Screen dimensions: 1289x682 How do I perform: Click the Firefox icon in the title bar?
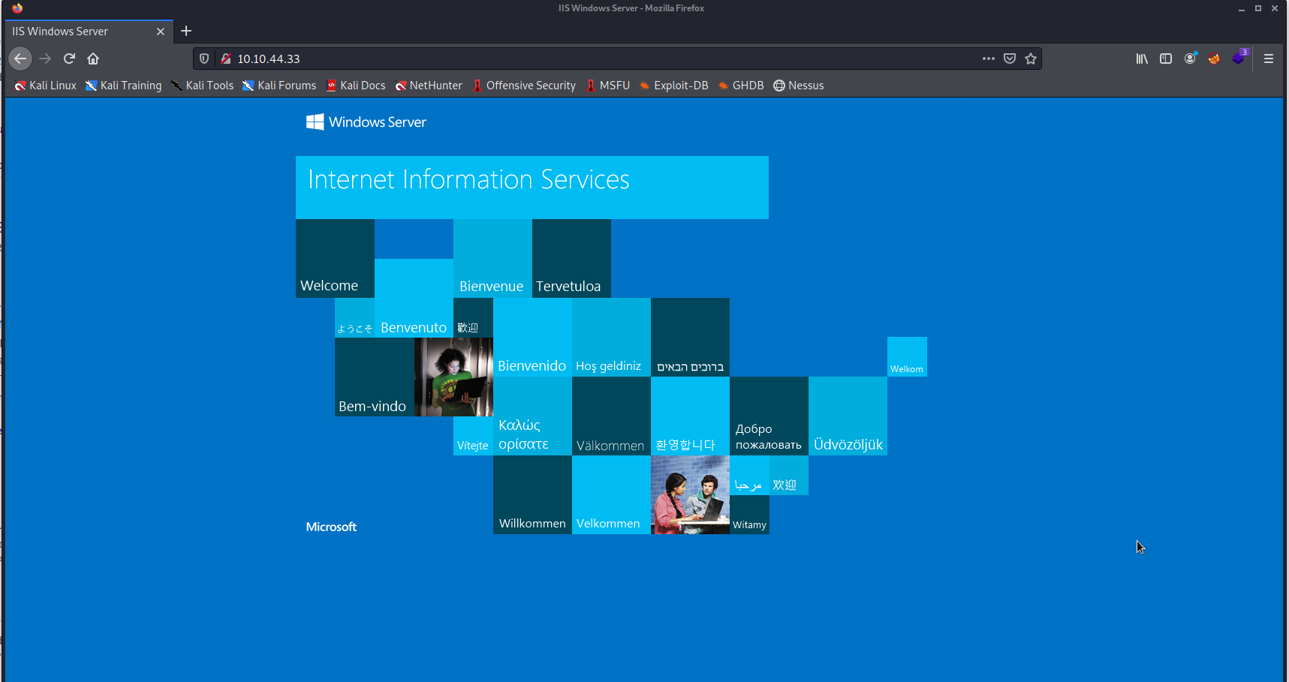point(17,8)
